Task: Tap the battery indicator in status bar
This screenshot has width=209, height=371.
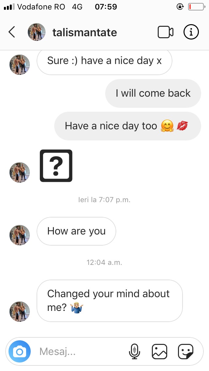Action: click(196, 7)
